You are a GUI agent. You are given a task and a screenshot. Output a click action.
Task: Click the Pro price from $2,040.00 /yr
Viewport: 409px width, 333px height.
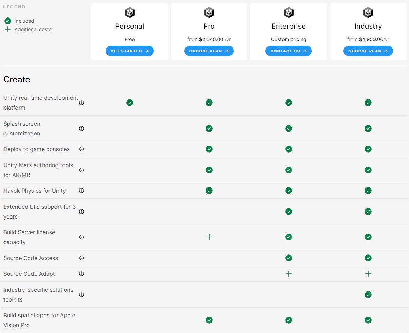[x=209, y=39]
